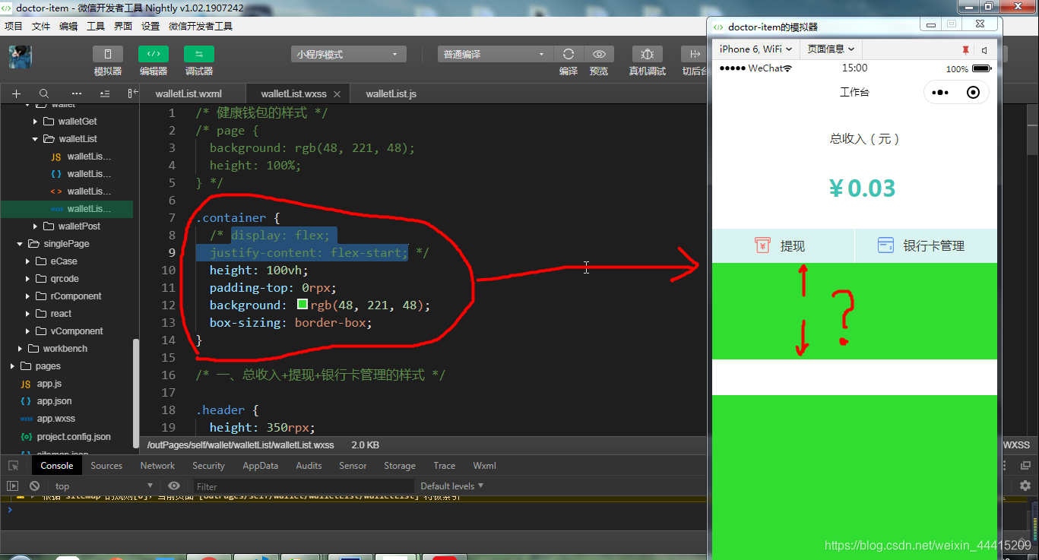Click the 银行卡管理 button in simulator

[x=926, y=245]
